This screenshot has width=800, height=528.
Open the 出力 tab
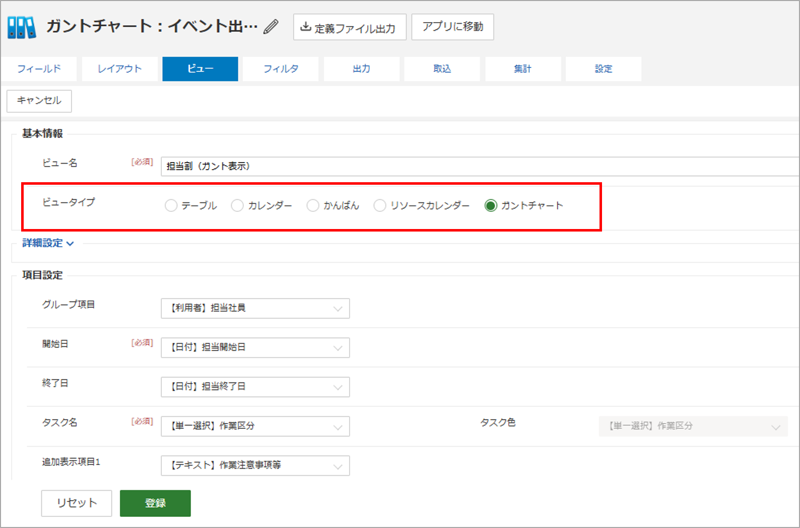362,69
